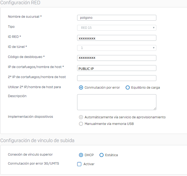Click the empty 2ª IP de cortafuegos field
187x176 pixels.
click(x=117, y=78)
